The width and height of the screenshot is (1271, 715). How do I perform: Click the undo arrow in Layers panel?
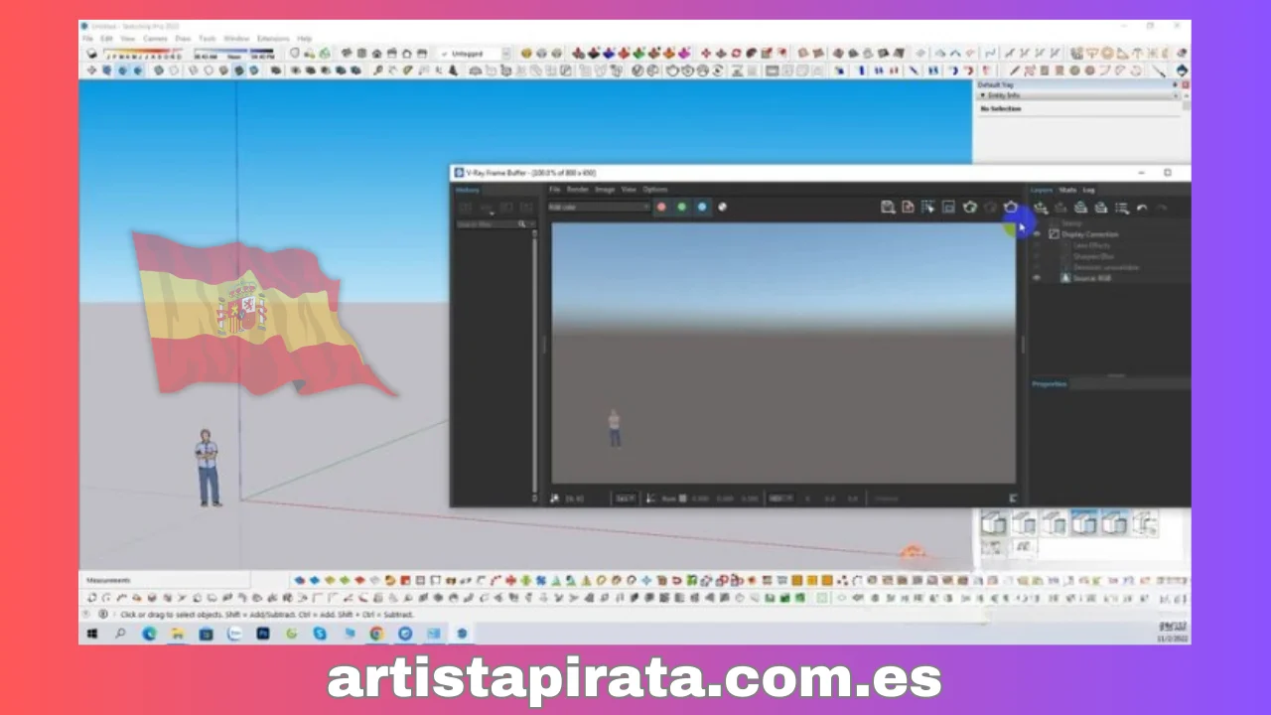point(1142,208)
